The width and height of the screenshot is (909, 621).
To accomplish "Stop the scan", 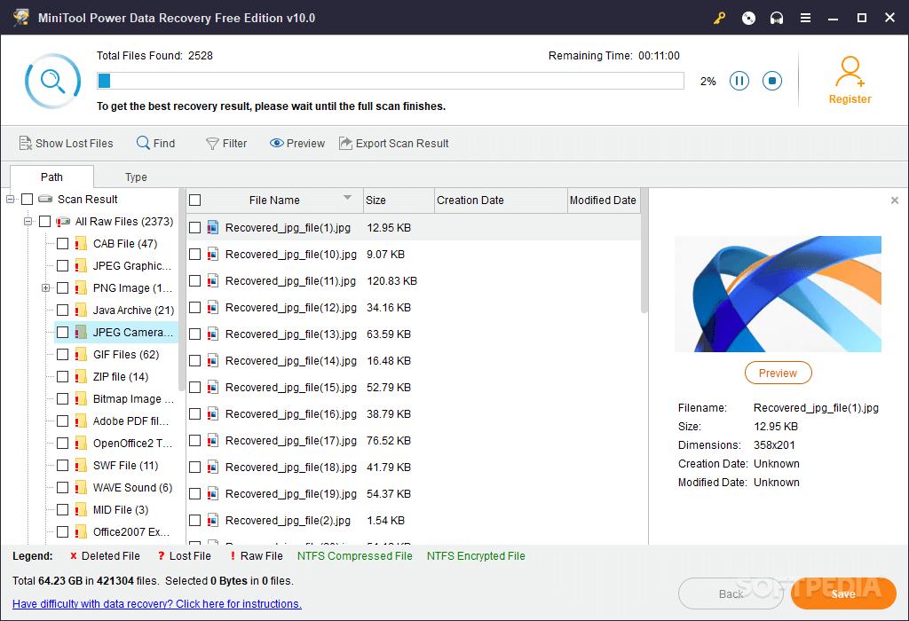I will click(x=771, y=81).
